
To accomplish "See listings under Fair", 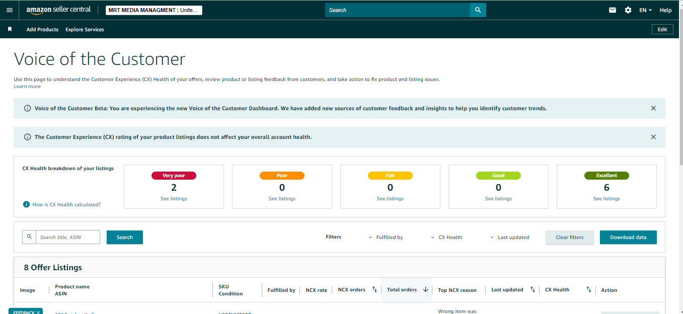I will (x=390, y=198).
